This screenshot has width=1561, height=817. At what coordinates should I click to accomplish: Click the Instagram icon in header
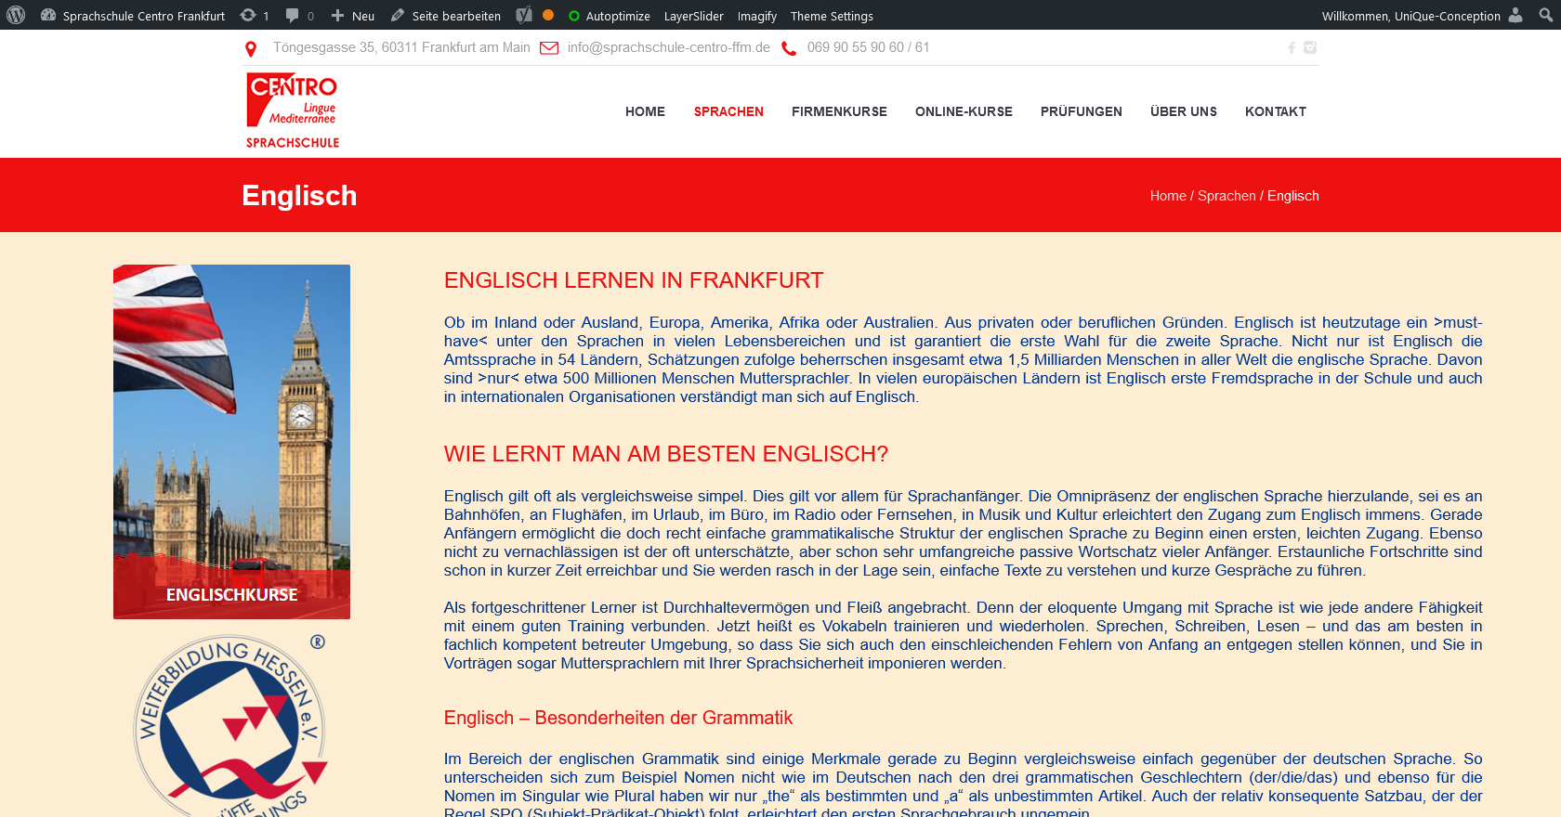[1310, 48]
